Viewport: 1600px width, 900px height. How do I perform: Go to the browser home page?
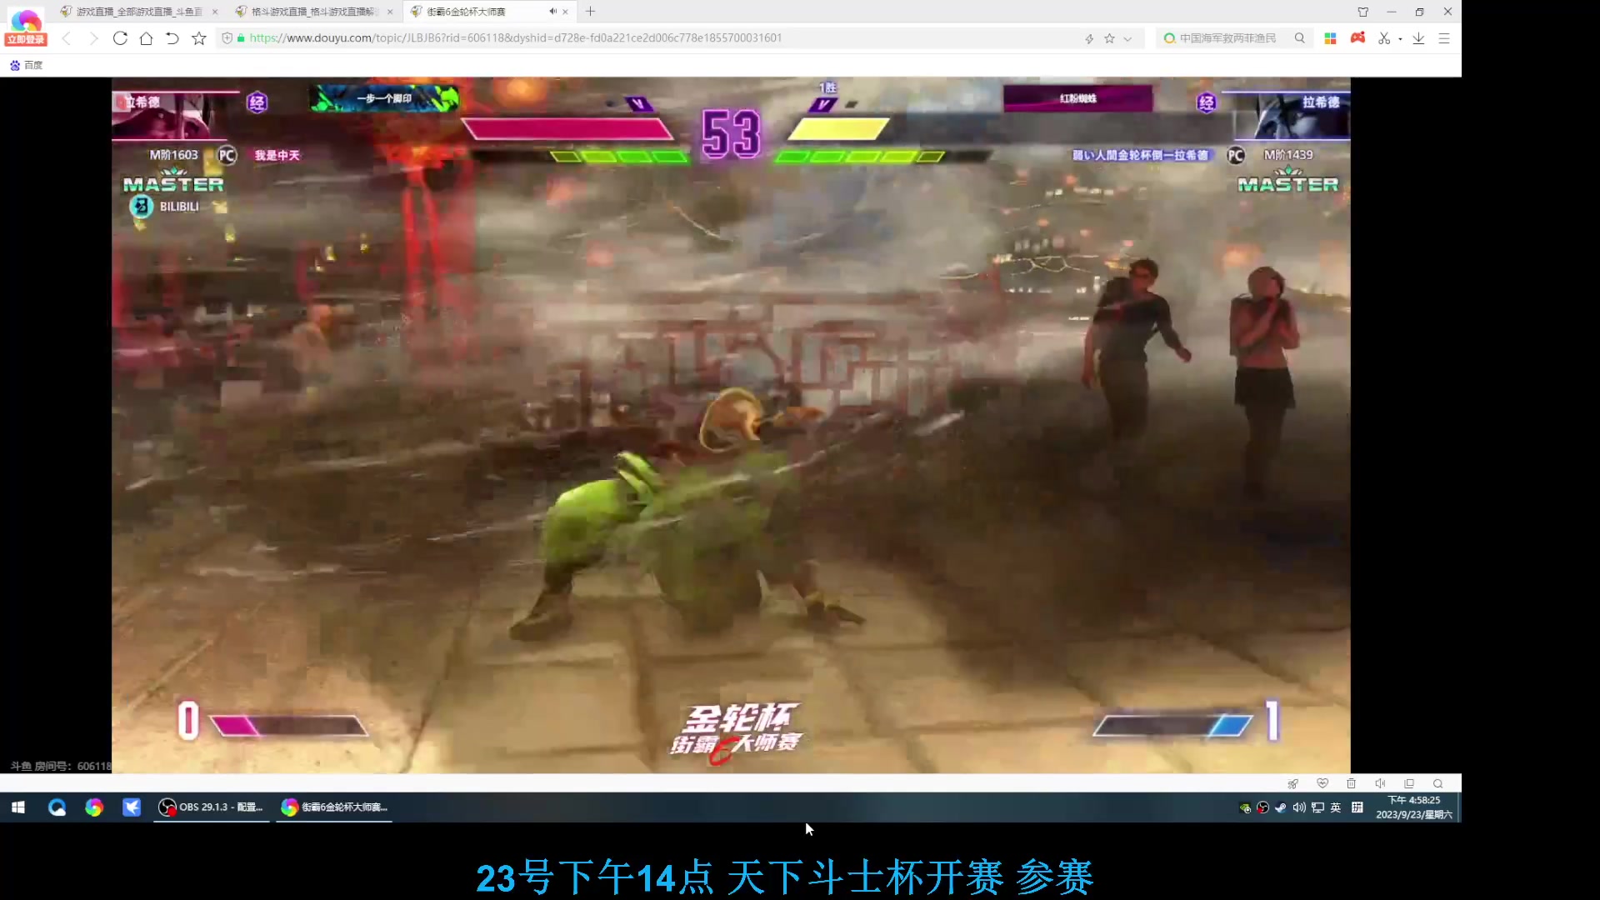coord(146,38)
